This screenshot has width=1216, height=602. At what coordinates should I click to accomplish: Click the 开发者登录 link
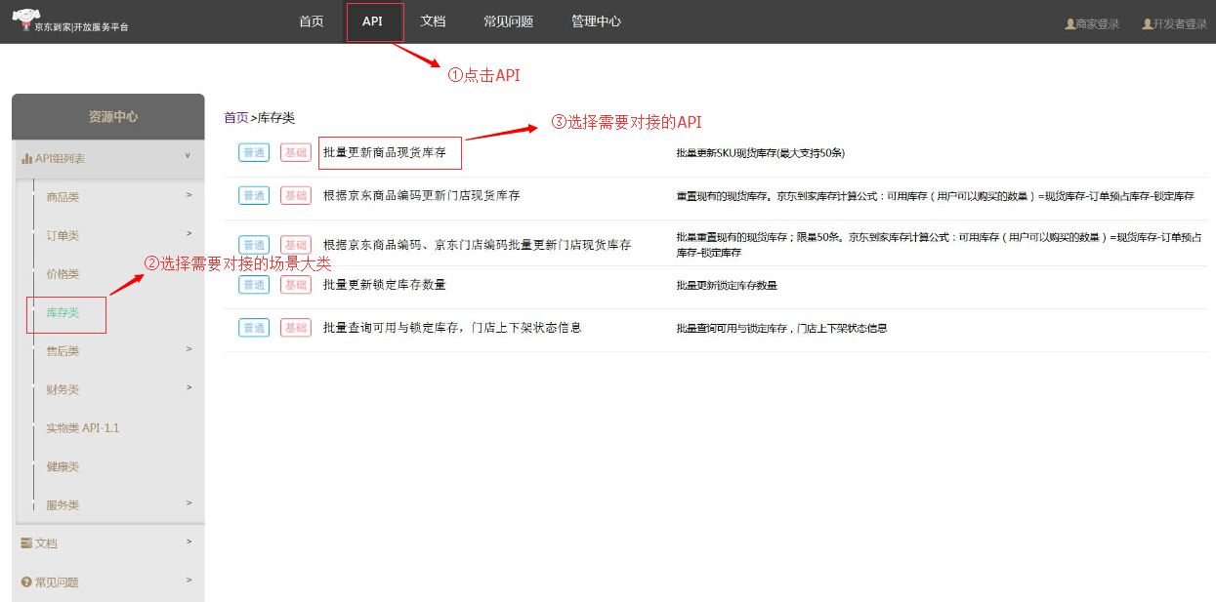pos(1180,23)
